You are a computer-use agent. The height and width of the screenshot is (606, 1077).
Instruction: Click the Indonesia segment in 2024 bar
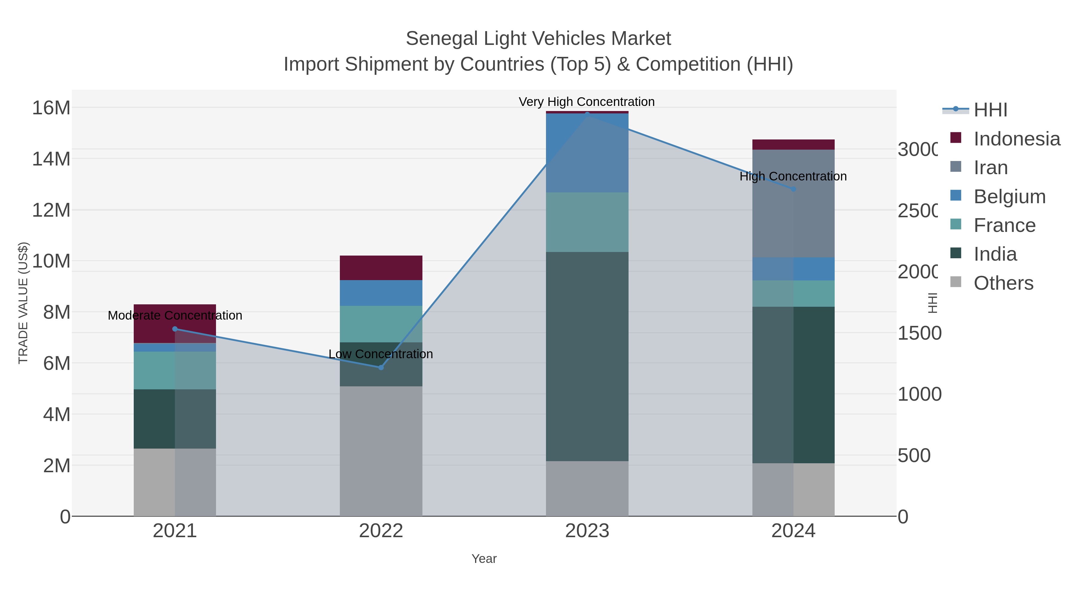[x=793, y=145]
